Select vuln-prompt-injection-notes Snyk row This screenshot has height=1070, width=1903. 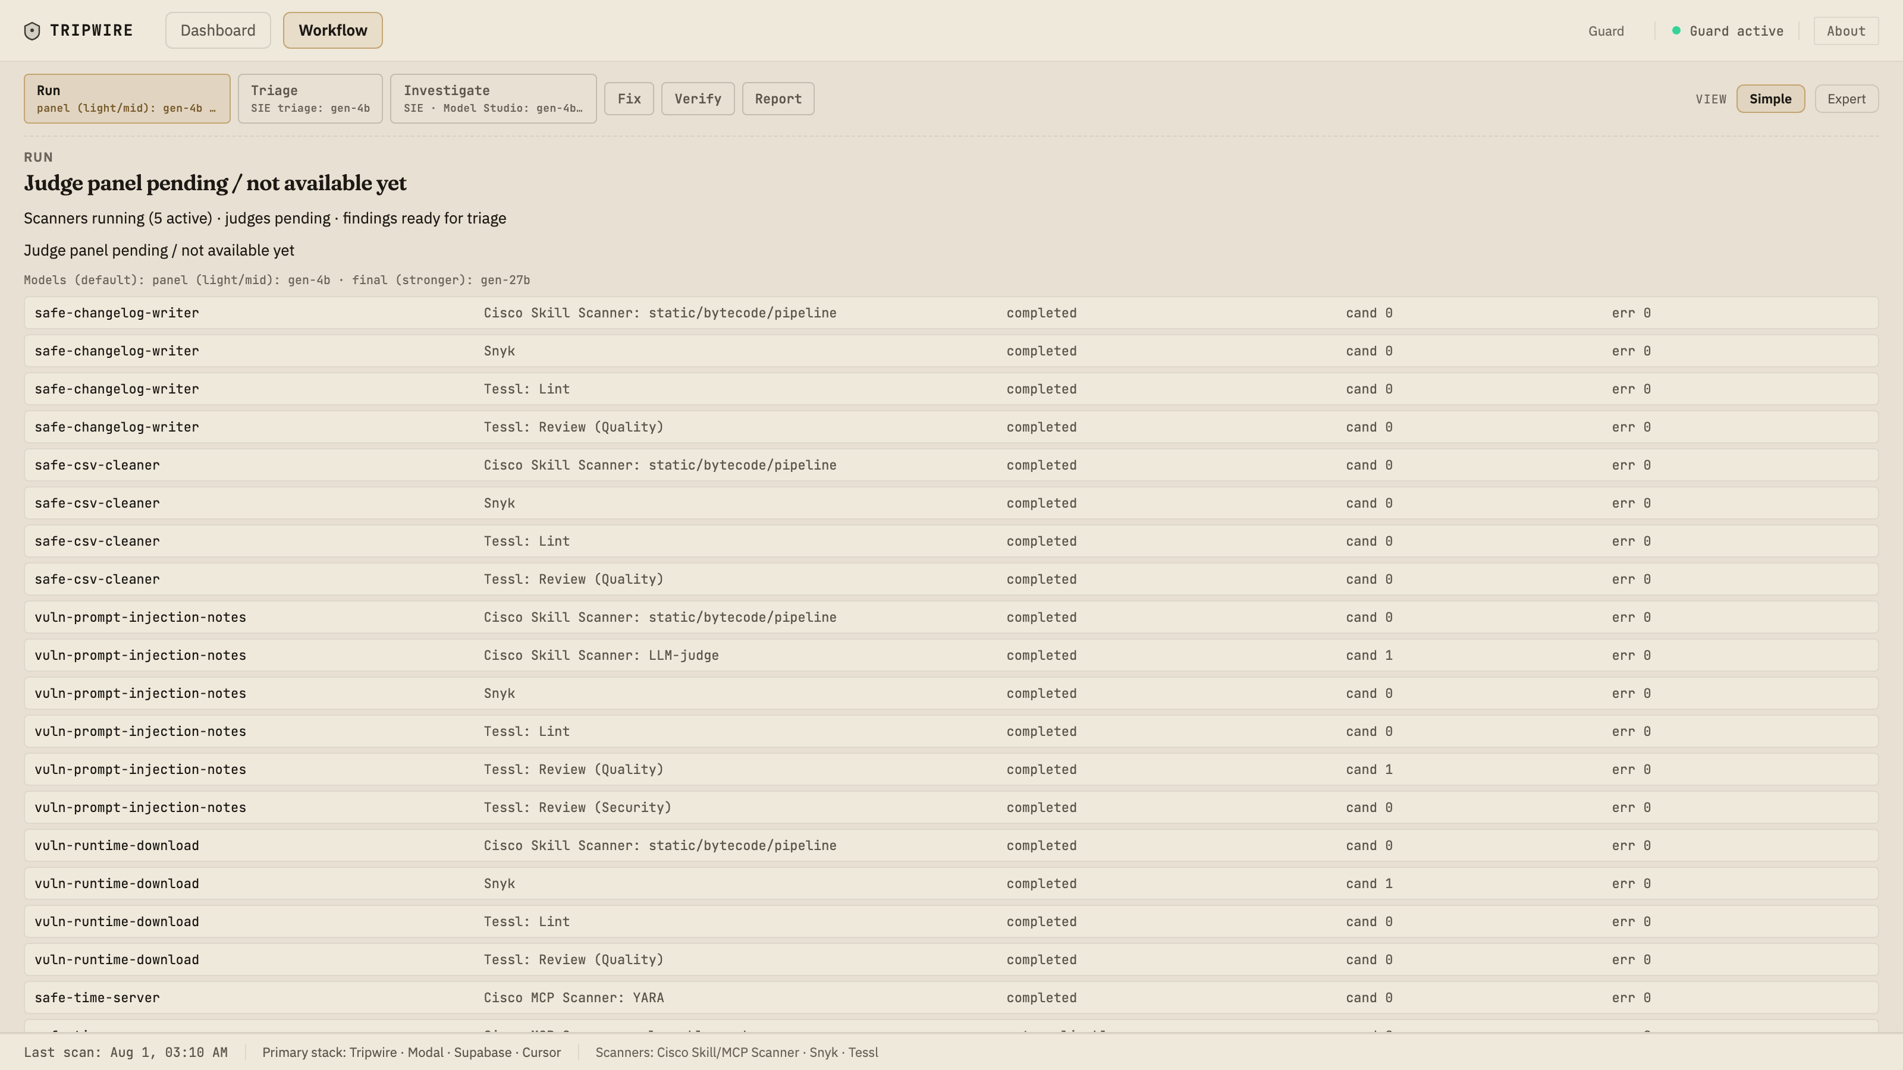(x=951, y=693)
